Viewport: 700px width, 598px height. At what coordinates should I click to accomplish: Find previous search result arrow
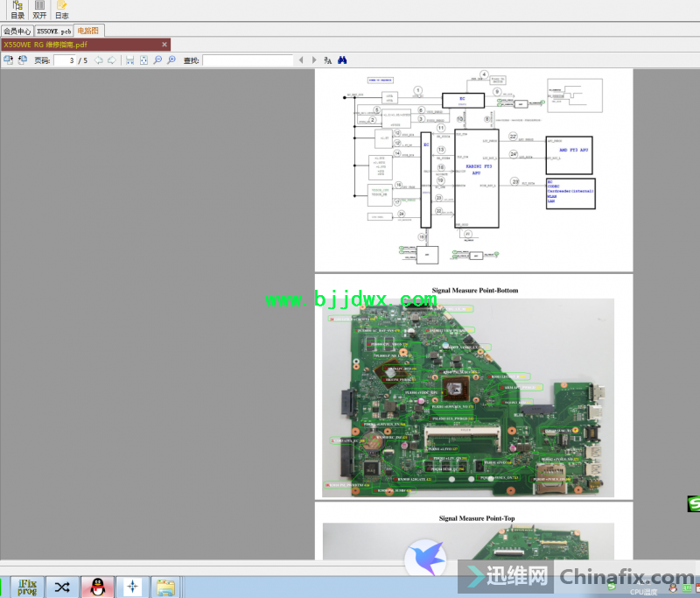click(302, 60)
